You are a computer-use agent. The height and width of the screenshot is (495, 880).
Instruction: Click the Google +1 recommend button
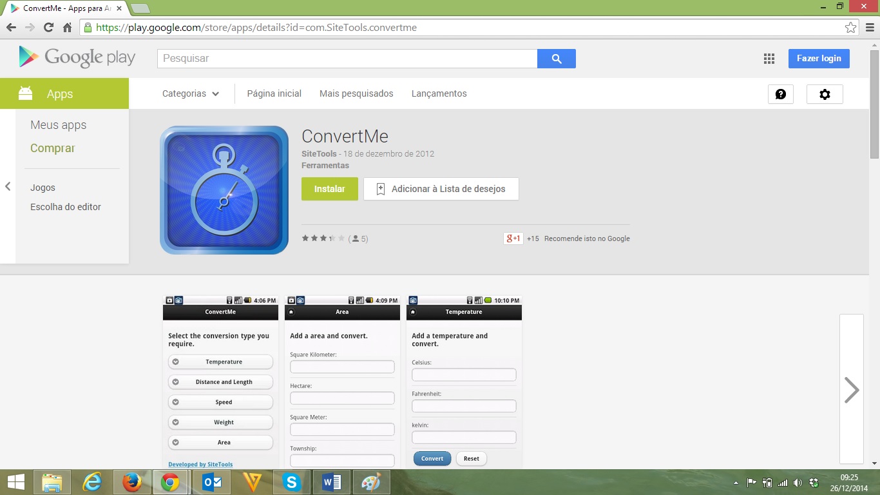coord(513,238)
